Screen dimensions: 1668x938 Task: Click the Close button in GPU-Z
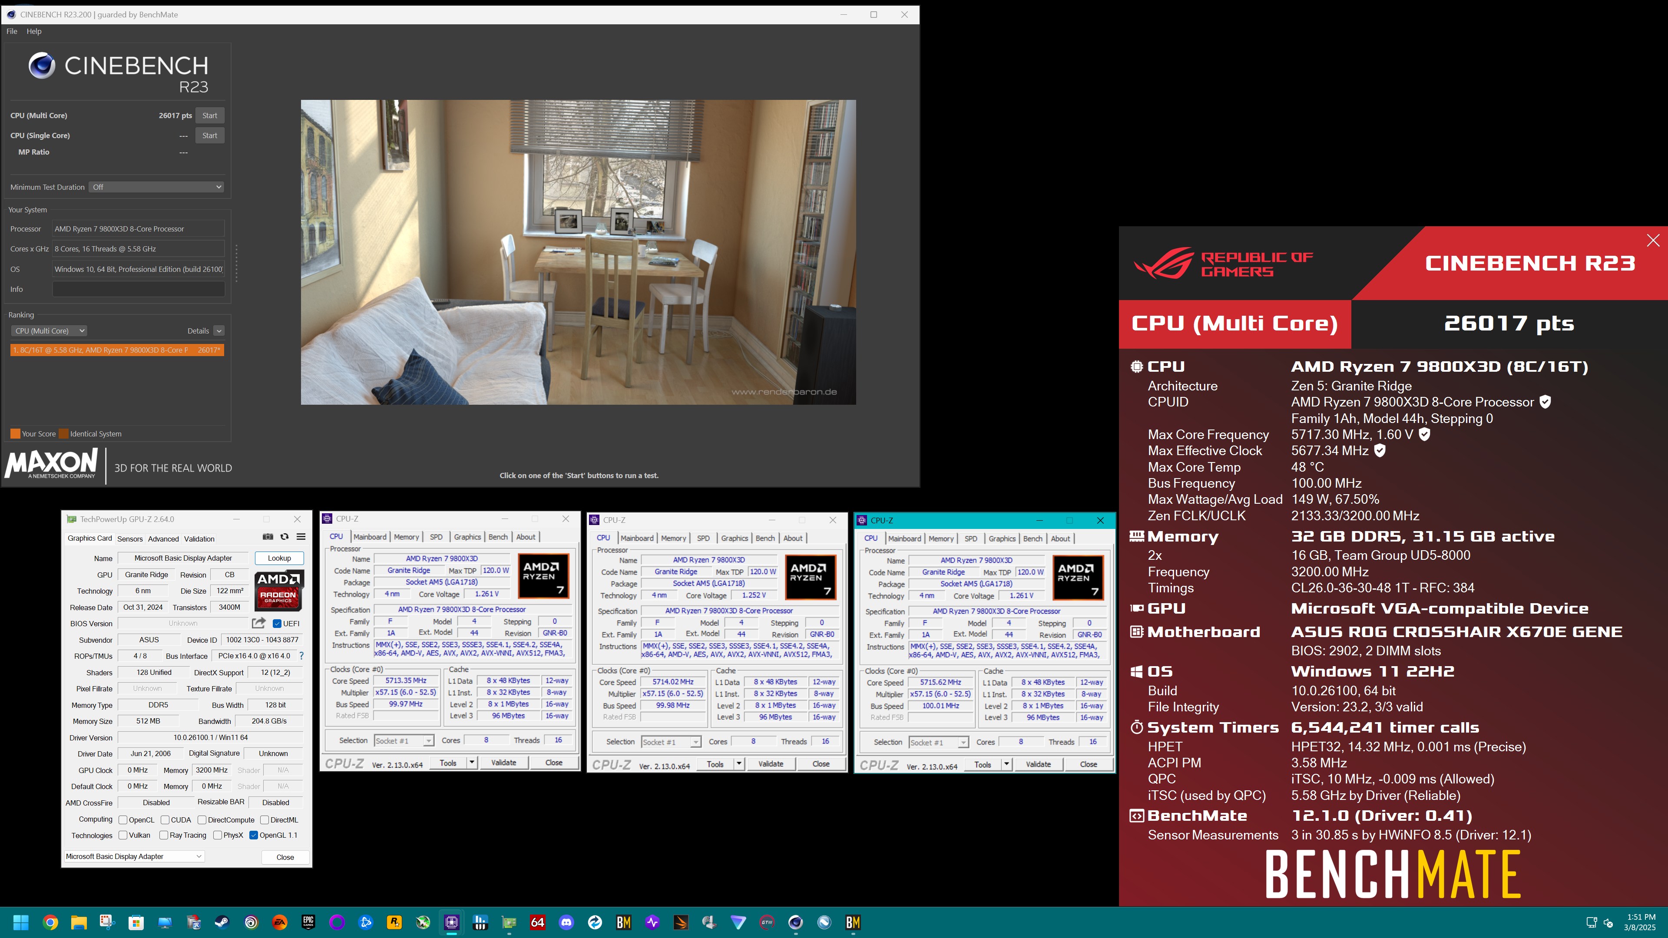coord(285,857)
